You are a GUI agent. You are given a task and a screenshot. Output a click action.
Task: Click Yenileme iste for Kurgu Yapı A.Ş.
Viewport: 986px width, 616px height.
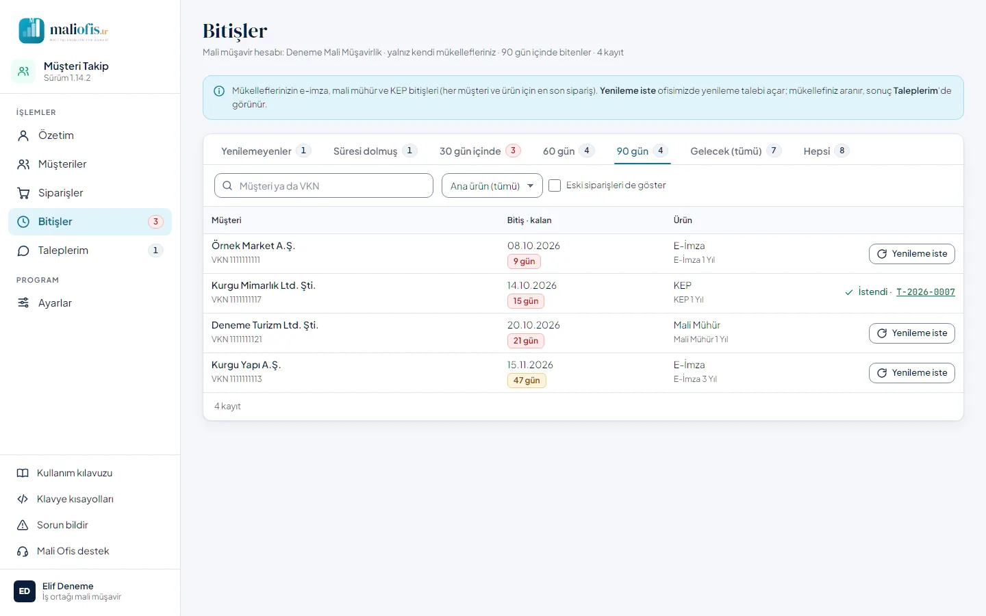912,373
